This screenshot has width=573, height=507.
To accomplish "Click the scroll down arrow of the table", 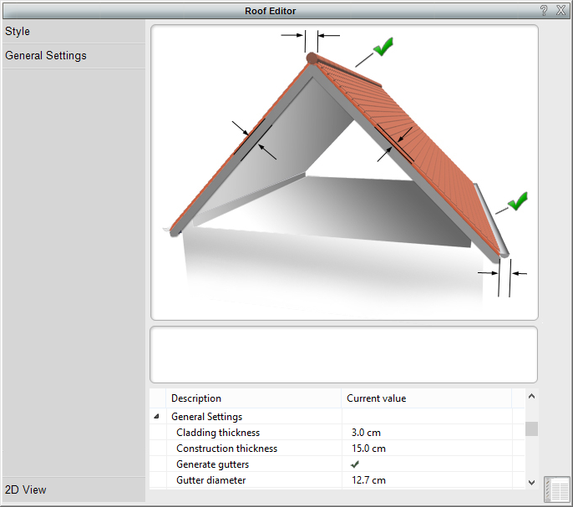I will click(x=532, y=483).
